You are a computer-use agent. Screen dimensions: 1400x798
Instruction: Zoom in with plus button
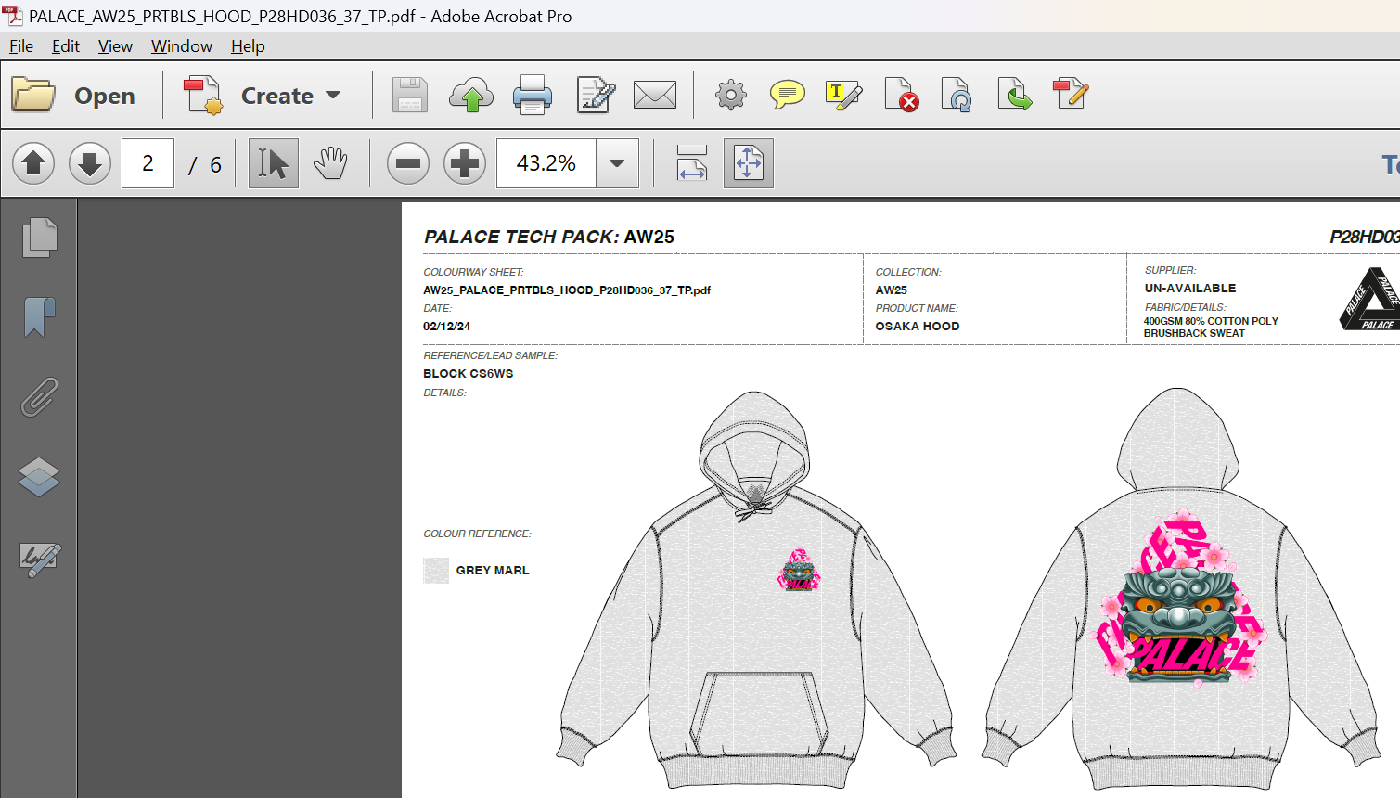click(465, 163)
